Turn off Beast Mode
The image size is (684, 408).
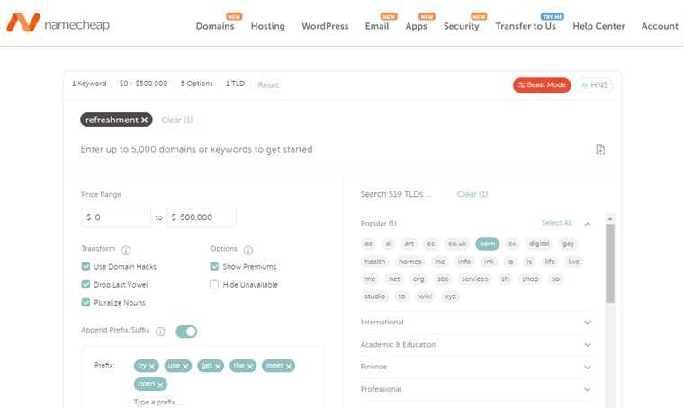(x=542, y=84)
